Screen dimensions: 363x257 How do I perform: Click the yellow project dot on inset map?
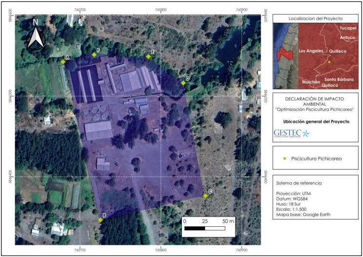click(329, 62)
